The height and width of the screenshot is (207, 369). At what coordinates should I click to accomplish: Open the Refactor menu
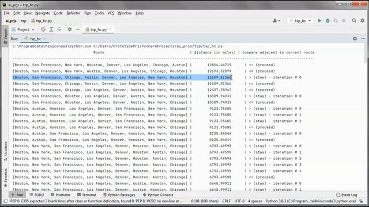(x=73, y=13)
